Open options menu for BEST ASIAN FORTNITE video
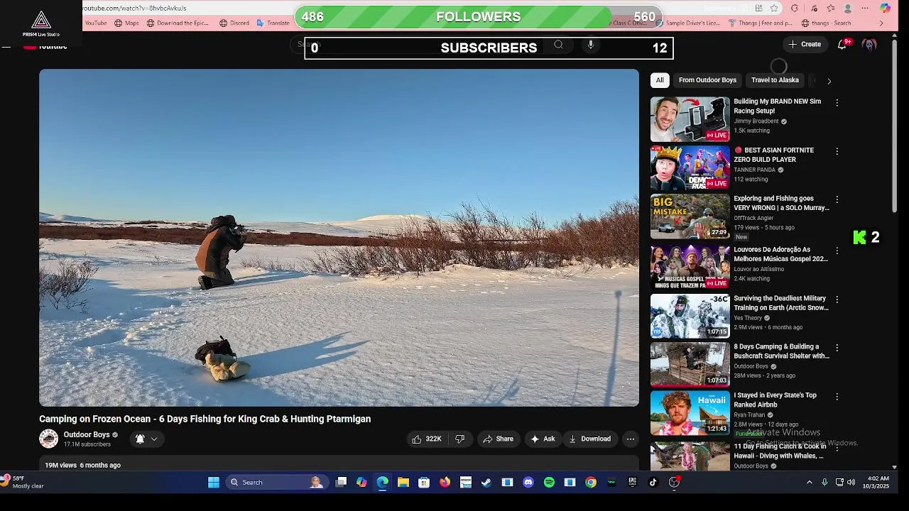Image resolution: width=909 pixels, height=511 pixels. coord(837,151)
